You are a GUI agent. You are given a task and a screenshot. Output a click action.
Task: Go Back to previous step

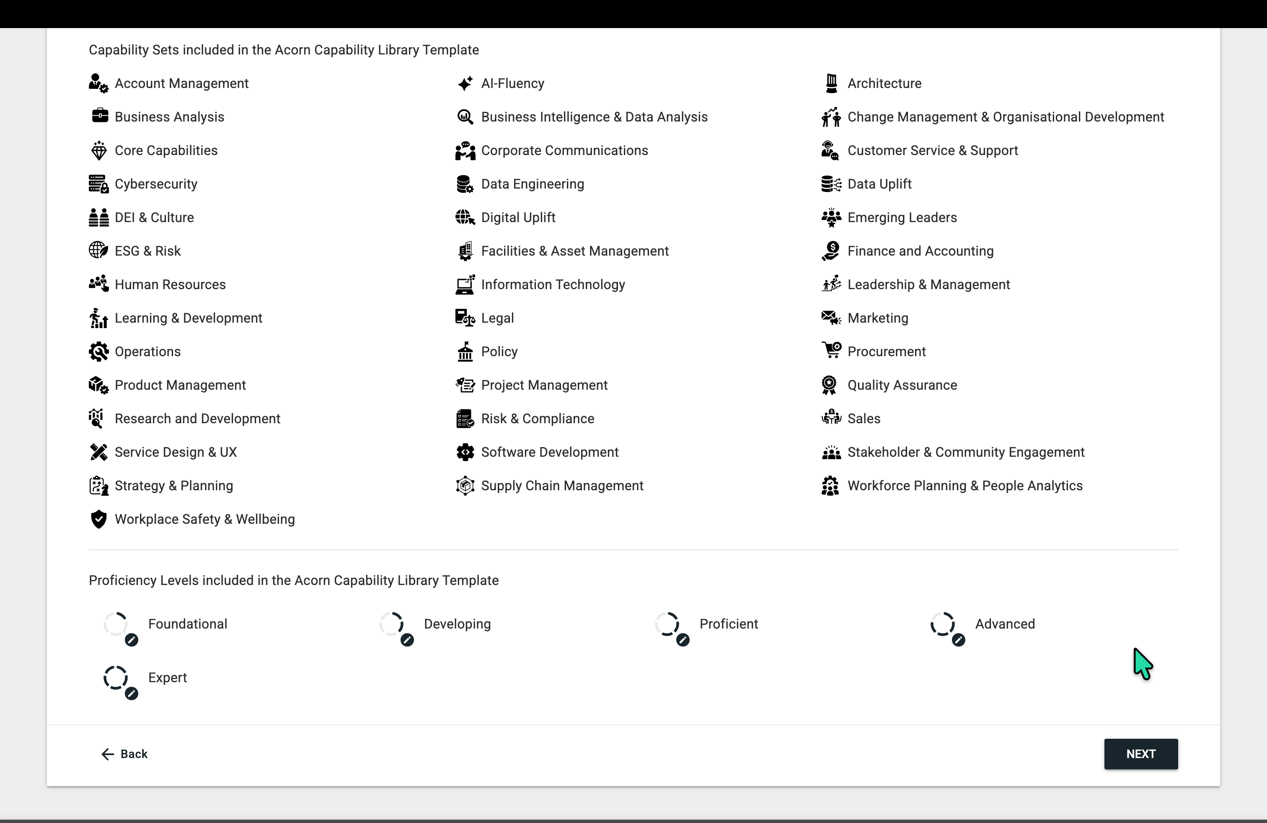124,754
